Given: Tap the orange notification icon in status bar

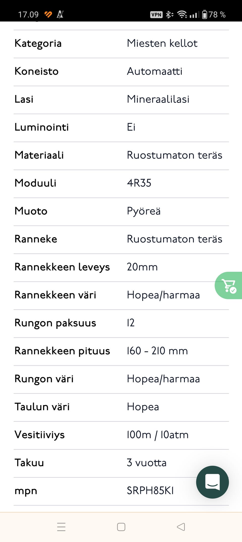Looking at the screenshot, I should coord(48,15).
